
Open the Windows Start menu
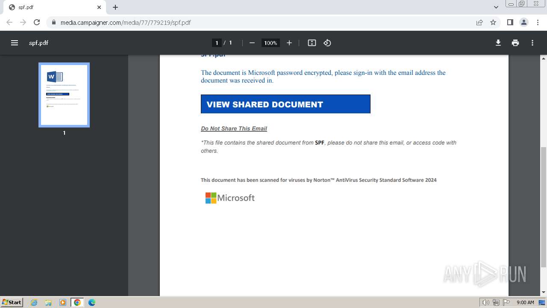tap(12, 302)
